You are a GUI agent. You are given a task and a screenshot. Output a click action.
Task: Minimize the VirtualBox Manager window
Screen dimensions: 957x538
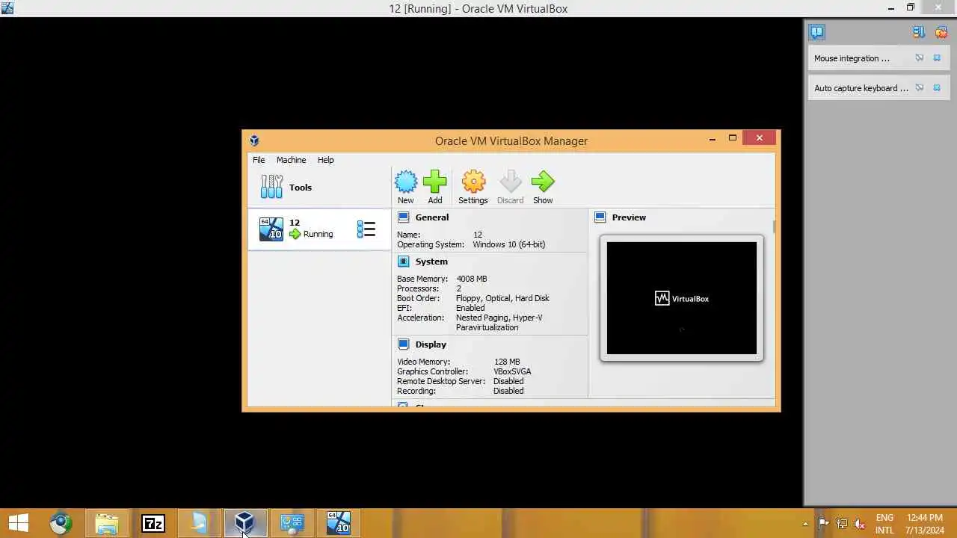click(713, 138)
